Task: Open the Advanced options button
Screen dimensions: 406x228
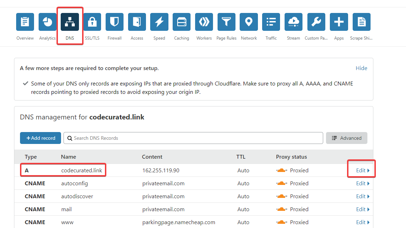Action: [346, 138]
